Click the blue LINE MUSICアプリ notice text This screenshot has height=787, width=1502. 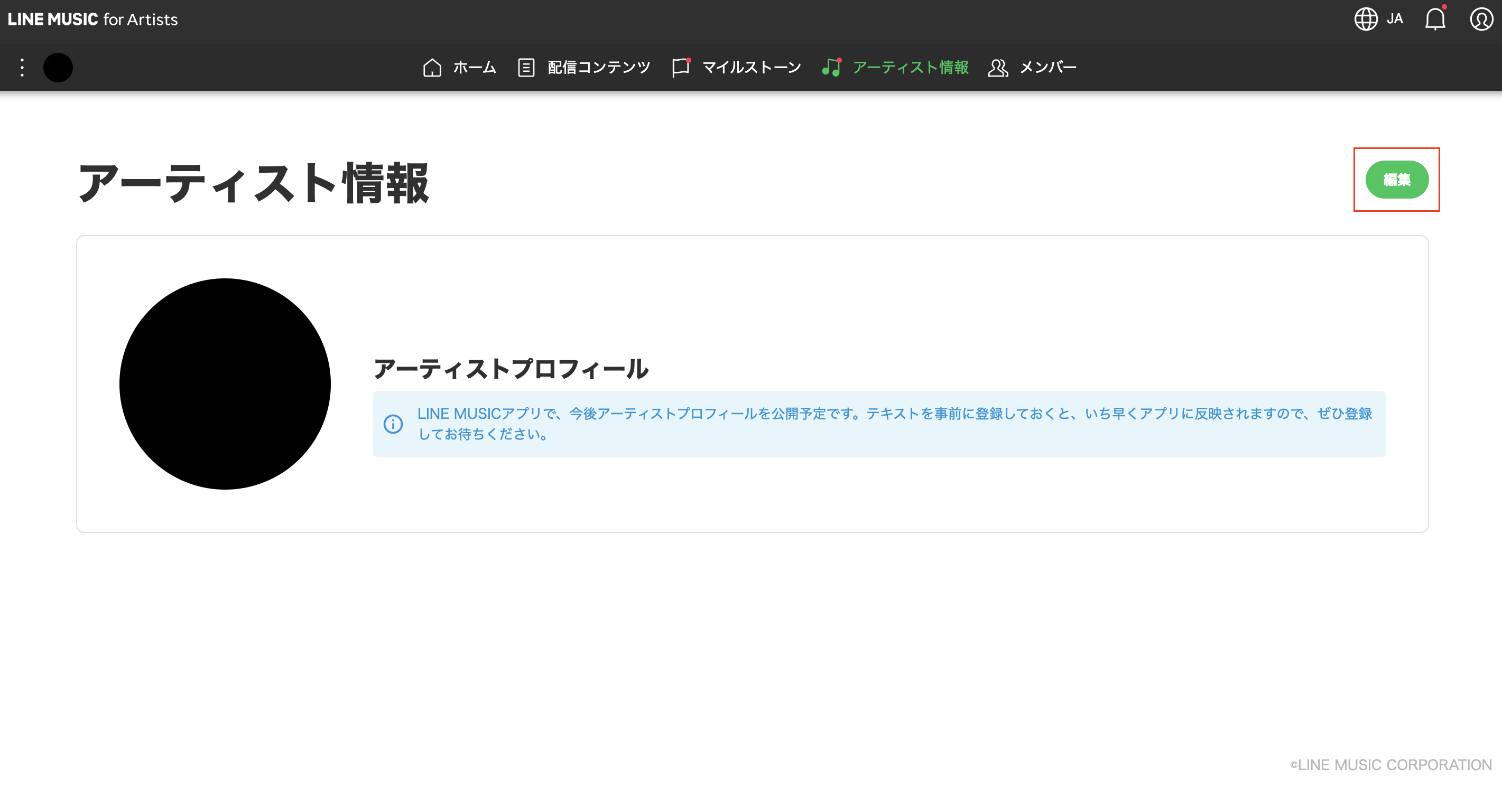(894, 424)
